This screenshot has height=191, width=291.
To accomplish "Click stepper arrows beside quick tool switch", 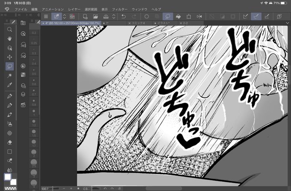I will coord(64,17).
